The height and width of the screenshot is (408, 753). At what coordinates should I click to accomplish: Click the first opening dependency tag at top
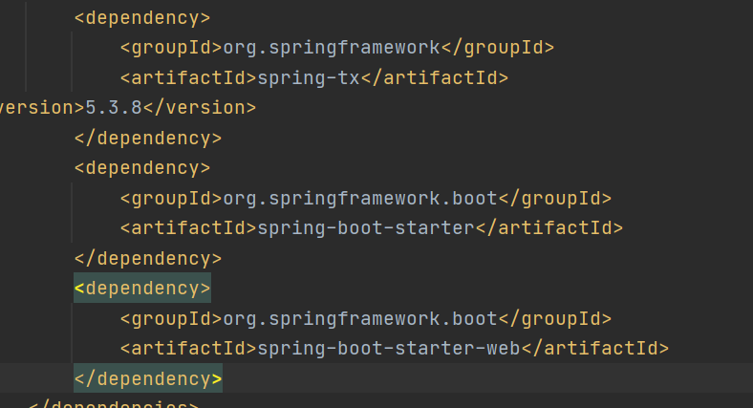tap(142, 18)
